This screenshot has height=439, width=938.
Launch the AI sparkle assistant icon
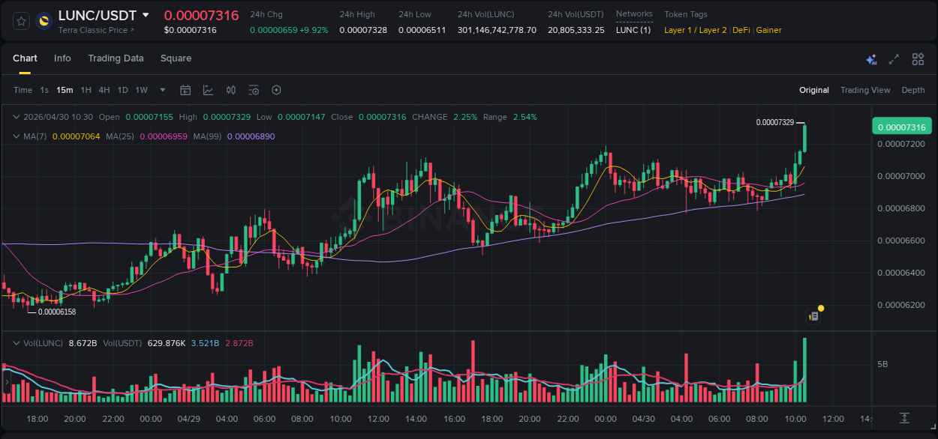871,59
